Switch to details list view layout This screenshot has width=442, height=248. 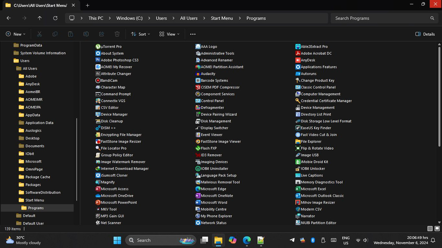point(430,229)
